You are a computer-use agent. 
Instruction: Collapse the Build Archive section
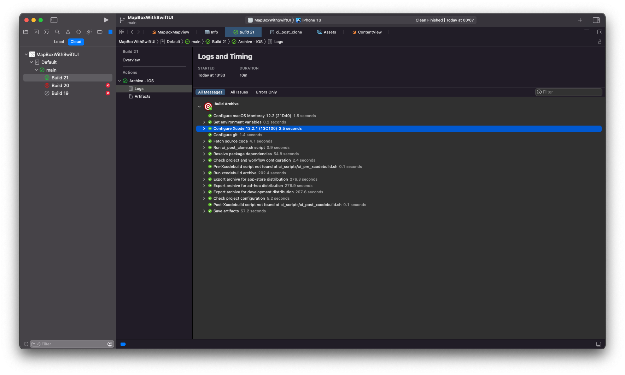[199, 107]
